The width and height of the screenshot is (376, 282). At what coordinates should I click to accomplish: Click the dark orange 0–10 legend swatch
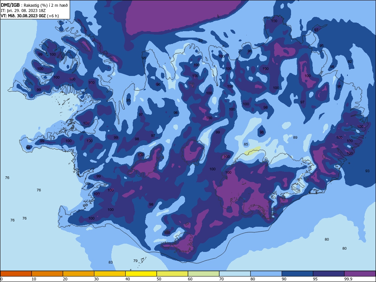[x=16, y=274]
